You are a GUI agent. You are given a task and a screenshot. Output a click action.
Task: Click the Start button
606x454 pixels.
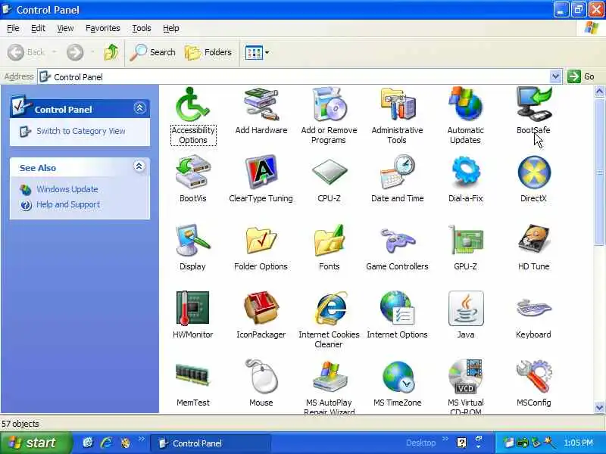[x=36, y=443]
